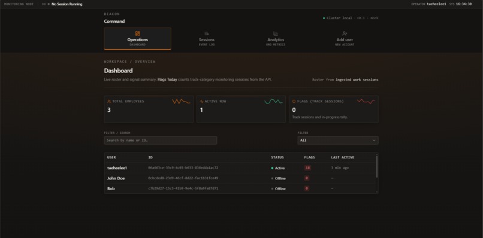Focus the Search by name or ID field
The image size is (483, 238).
(161, 140)
